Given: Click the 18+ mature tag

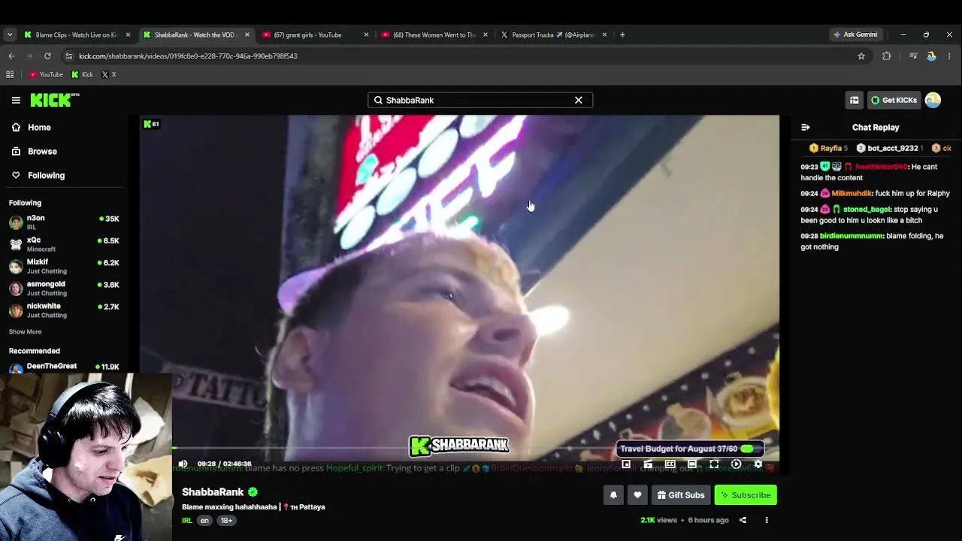Looking at the screenshot, I should pos(226,521).
